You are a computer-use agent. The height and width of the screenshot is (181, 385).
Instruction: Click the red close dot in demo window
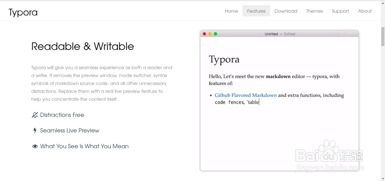(204, 34)
